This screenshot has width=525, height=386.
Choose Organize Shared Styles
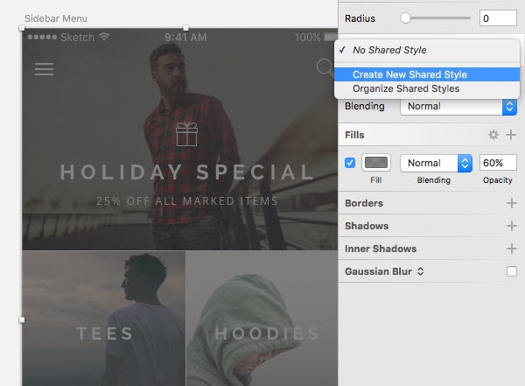click(x=427, y=88)
